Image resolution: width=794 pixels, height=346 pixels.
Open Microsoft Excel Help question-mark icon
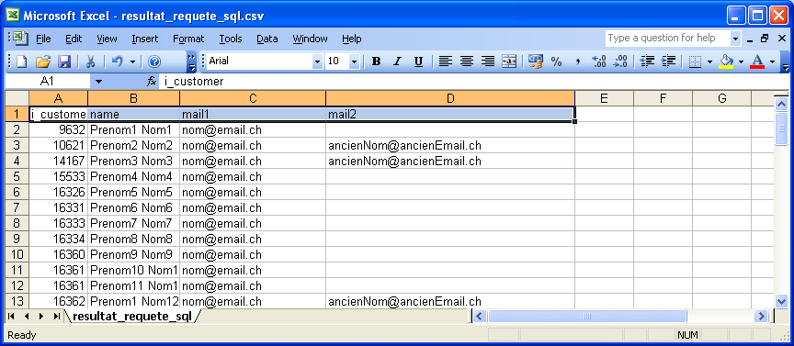coord(154,61)
